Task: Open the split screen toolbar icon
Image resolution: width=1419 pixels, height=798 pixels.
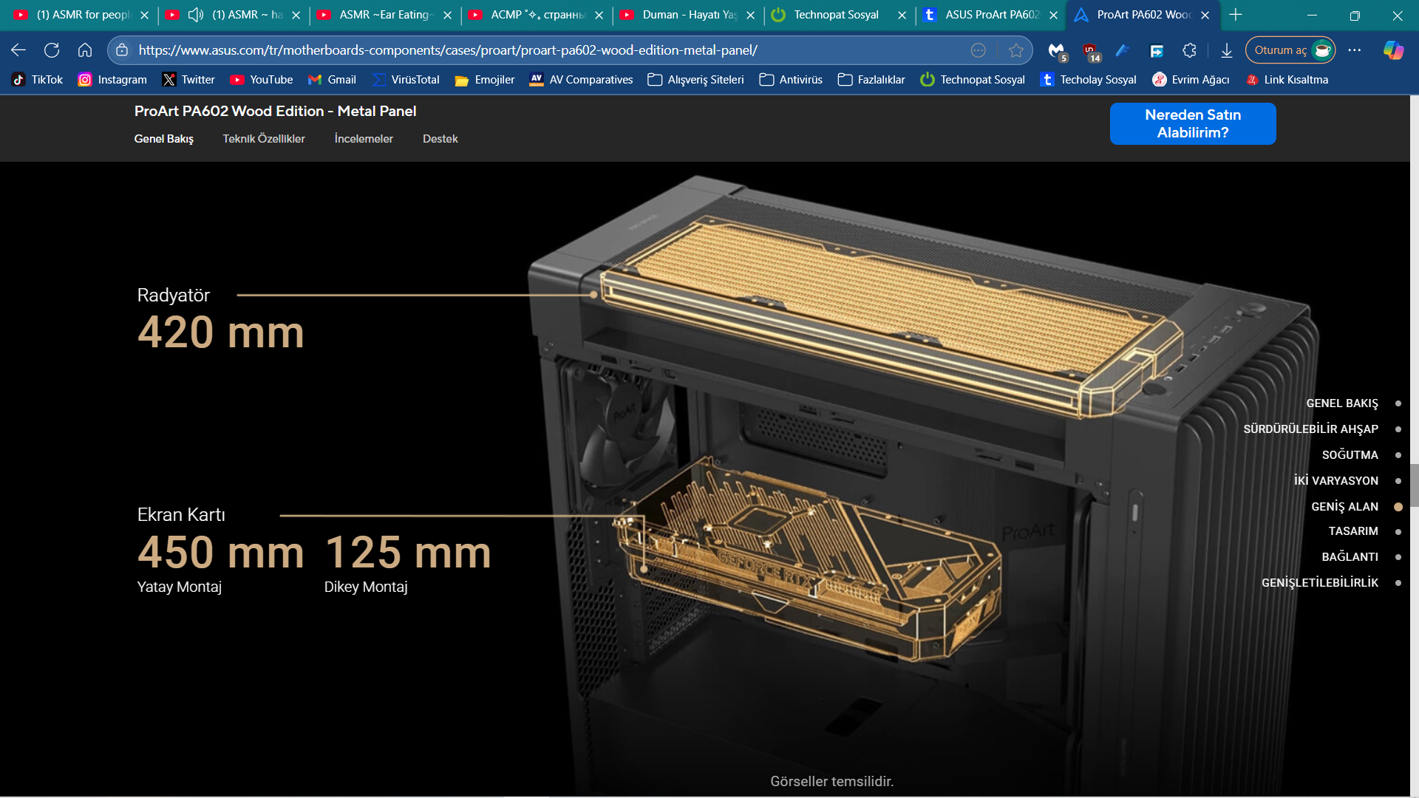Action: [x=1157, y=50]
